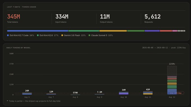
Task: Click the yellow Gemini 3.6 Flash legend swatch
Action: pyautogui.click(x=62, y=35)
